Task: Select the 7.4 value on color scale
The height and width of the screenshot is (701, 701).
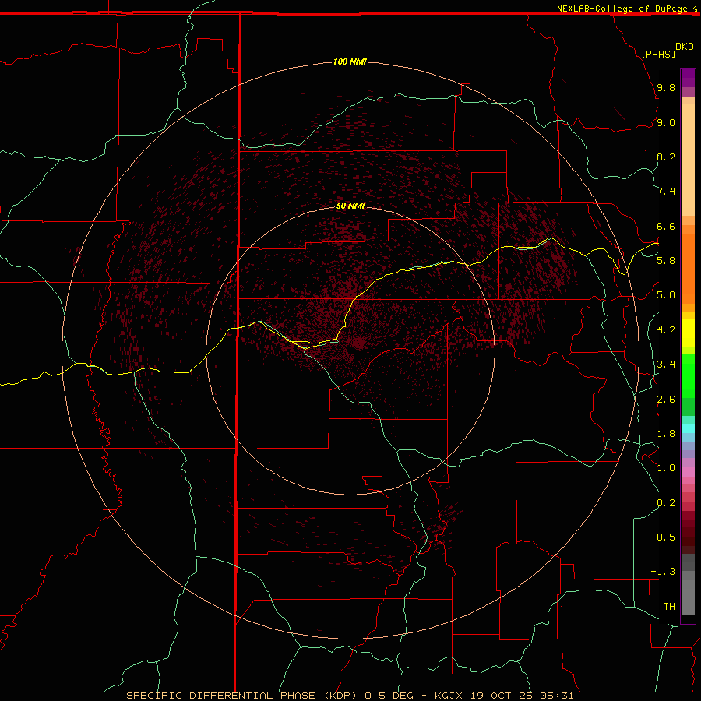Action: click(x=666, y=192)
